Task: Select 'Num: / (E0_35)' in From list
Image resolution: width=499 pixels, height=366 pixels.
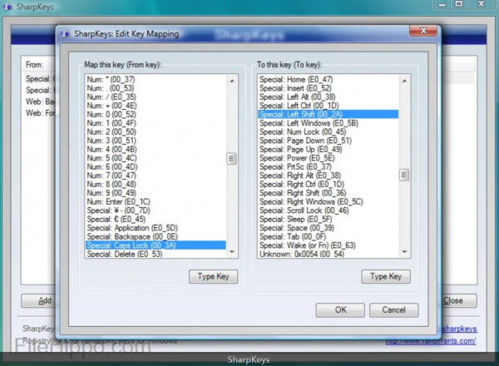Action: (156, 97)
